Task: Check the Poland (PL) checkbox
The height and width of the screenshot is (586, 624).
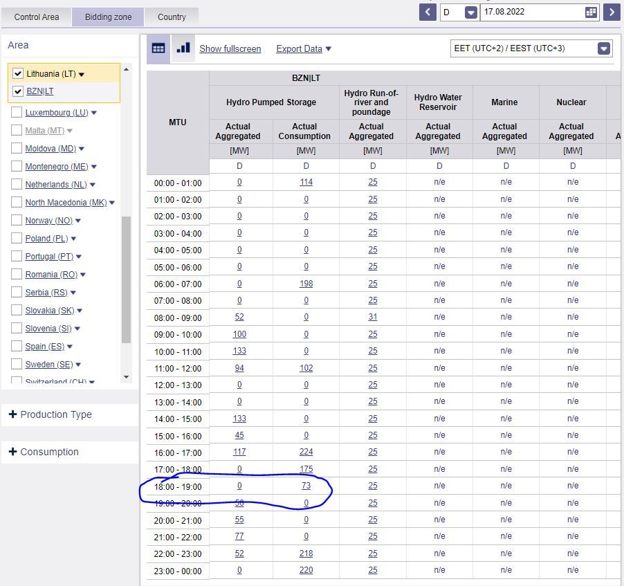Action: click(17, 238)
